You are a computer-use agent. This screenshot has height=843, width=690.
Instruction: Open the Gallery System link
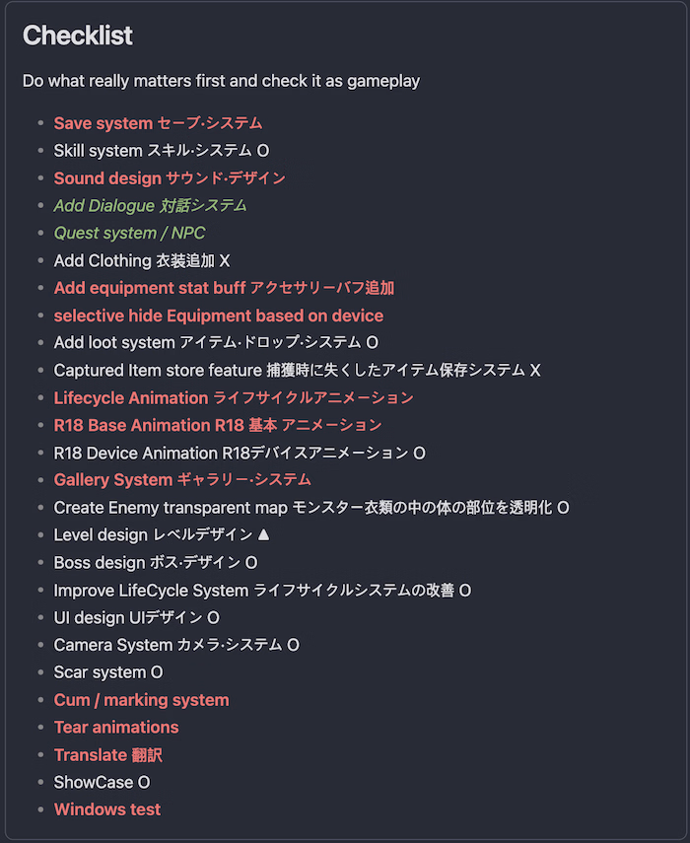pyautogui.click(x=182, y=479)
